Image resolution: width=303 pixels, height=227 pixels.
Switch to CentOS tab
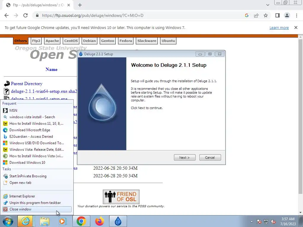click(71, 41)
